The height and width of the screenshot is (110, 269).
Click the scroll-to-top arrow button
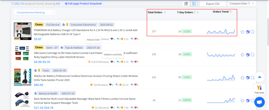point(259,77)
